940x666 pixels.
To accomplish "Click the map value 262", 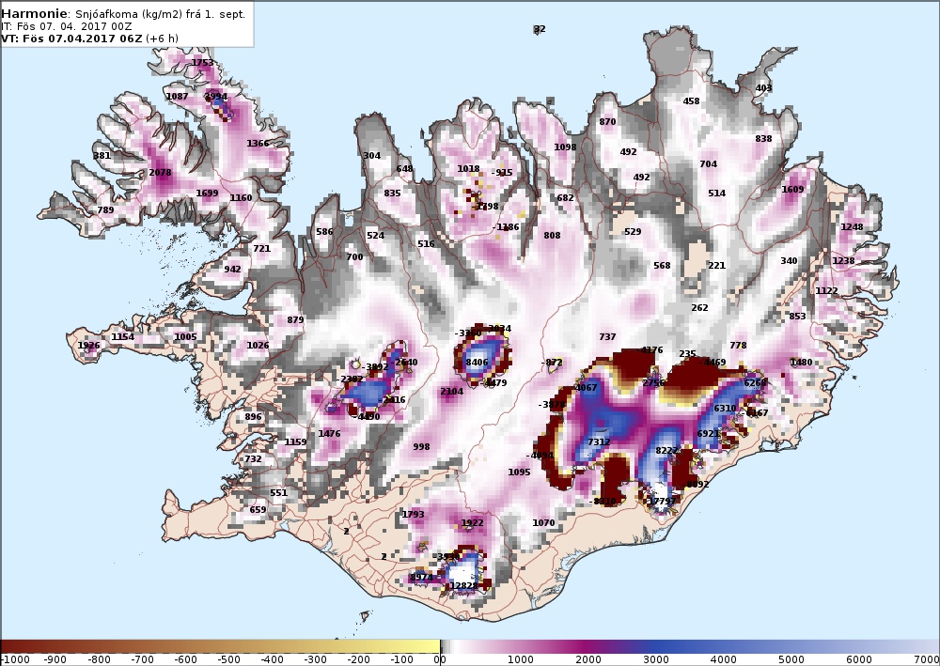I will (700, 308).
